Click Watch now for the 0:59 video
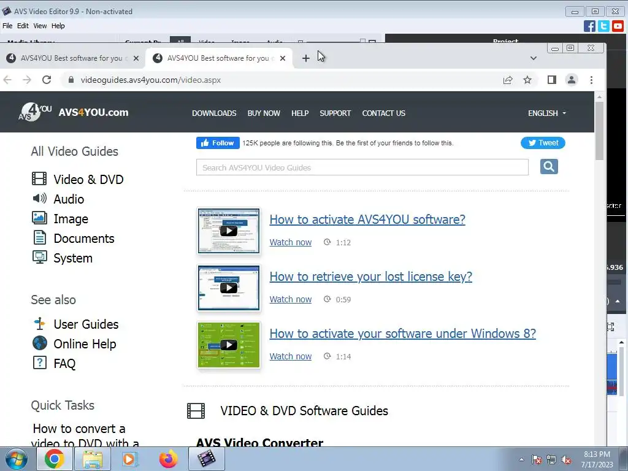628x471 pixels. (x=290, y=299)
